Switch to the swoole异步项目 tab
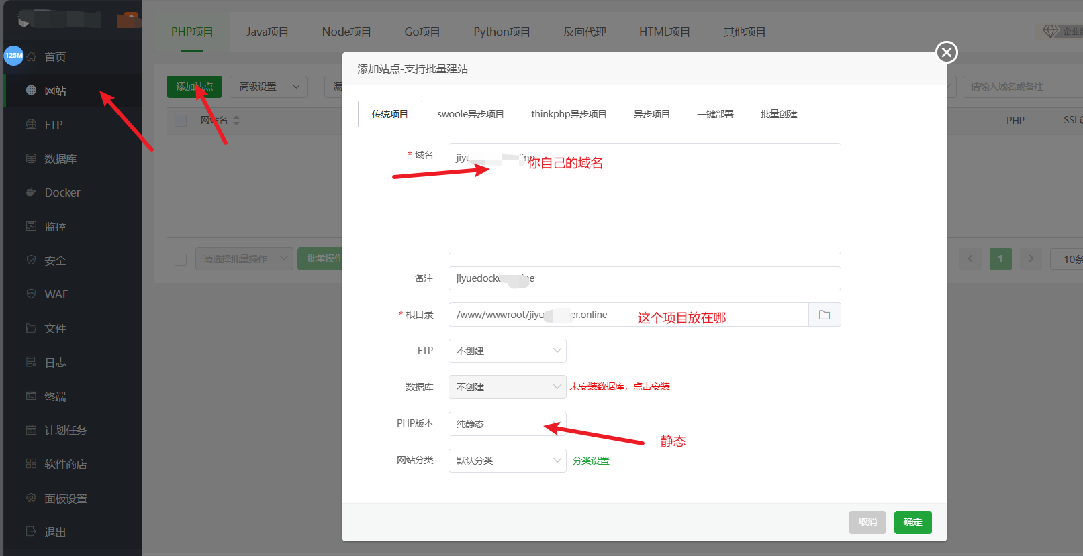The image size is (1083, 556). coord(471,114)
